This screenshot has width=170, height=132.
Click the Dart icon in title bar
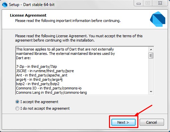5,5
